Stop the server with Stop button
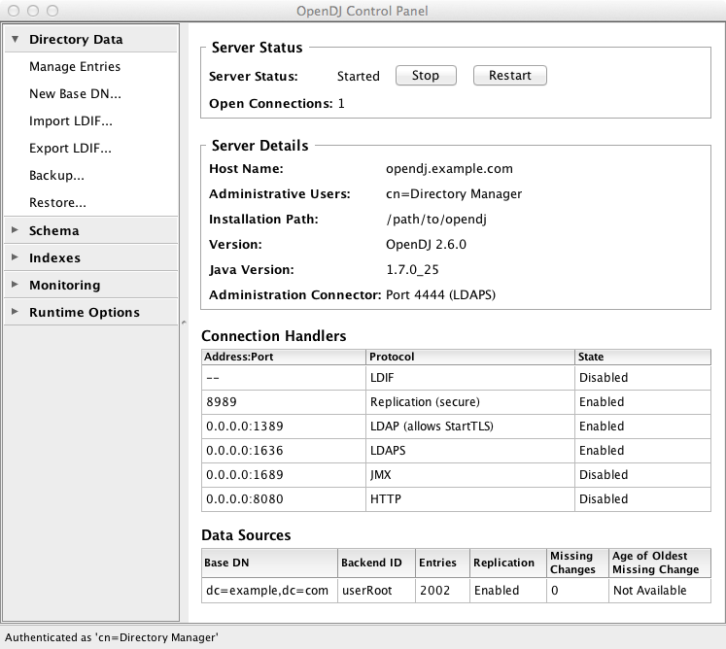 pyautogui.click(x=426, y=76)
